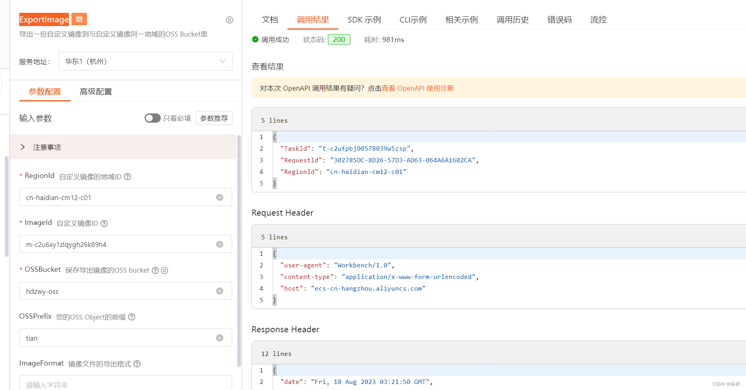Open the 查看 OpenAPI 使用诊断 link
746x390 pixels.
point(418,88)
